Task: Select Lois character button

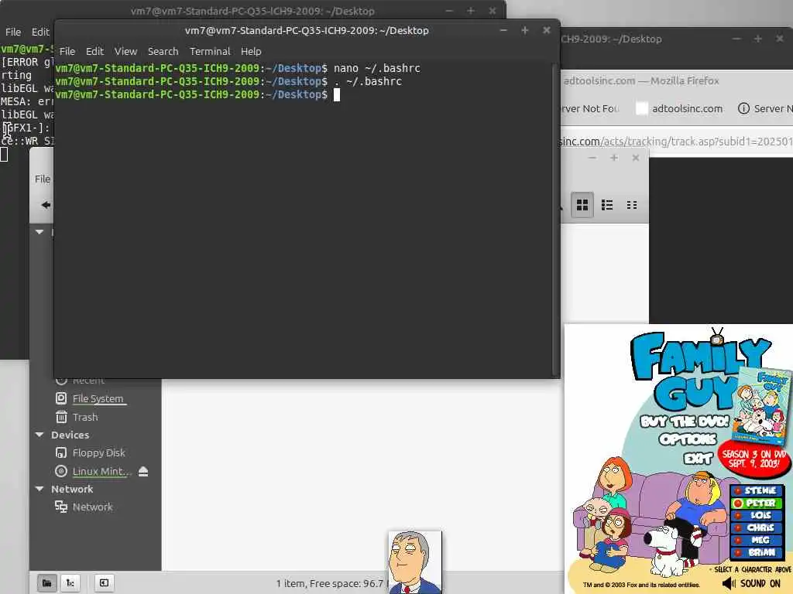Action: coord(757,515)
